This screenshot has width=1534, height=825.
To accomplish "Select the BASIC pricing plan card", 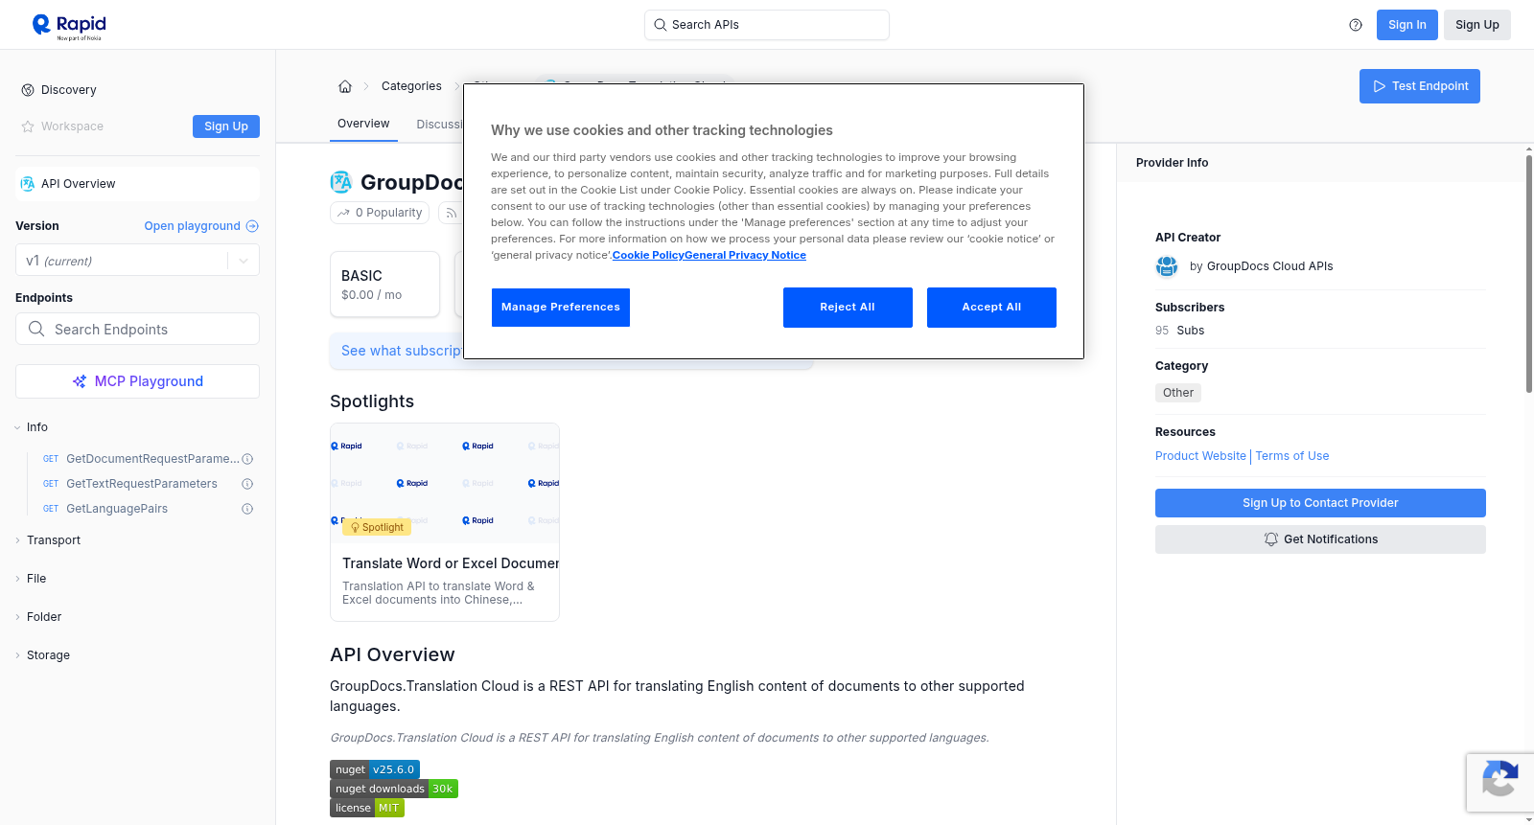I will tap(384, 285).
